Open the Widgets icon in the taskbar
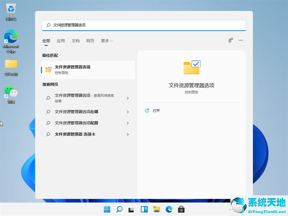 coord(144,209)
